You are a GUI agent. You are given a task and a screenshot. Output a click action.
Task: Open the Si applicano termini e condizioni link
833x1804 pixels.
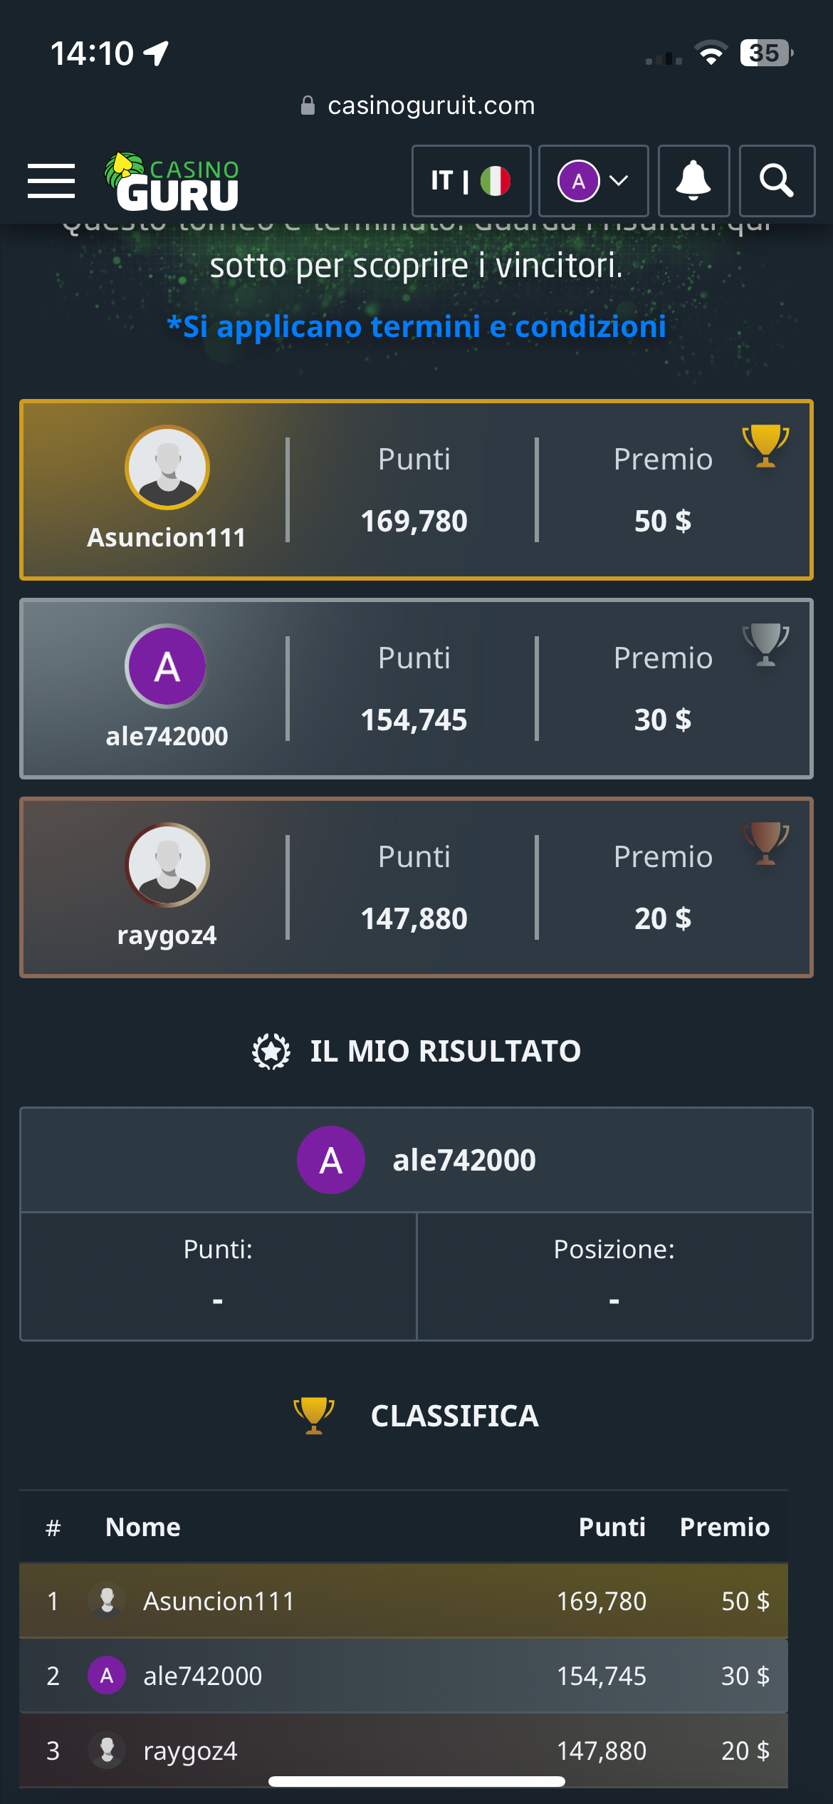tap(416, 327)
